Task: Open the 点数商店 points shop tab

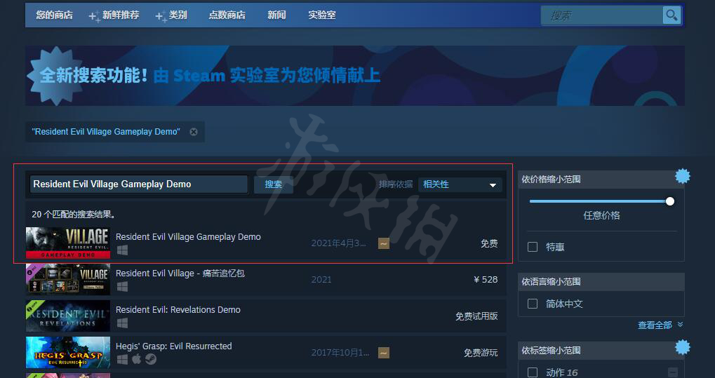Action: [x=227, y=15]
